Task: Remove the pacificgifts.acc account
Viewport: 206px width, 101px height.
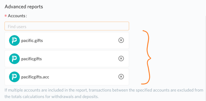Action: 121,77
